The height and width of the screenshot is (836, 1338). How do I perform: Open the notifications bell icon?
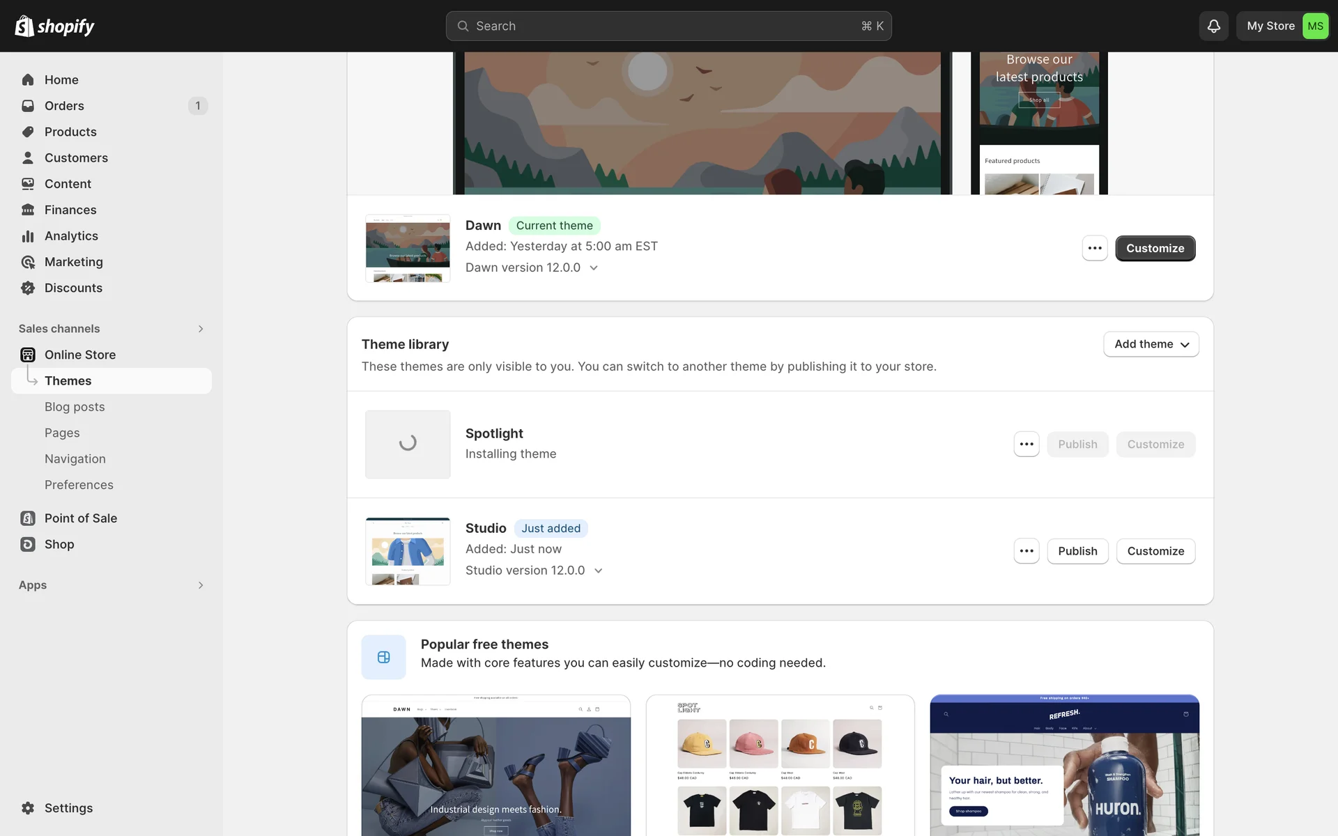[1213, 26]
